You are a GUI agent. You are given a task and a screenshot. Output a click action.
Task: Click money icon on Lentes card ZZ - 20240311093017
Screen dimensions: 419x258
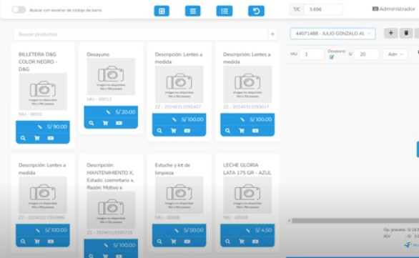click(x=255, y=131)
